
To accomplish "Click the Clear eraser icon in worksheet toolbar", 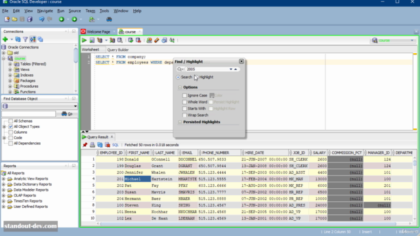I will [x=157, y=41].
